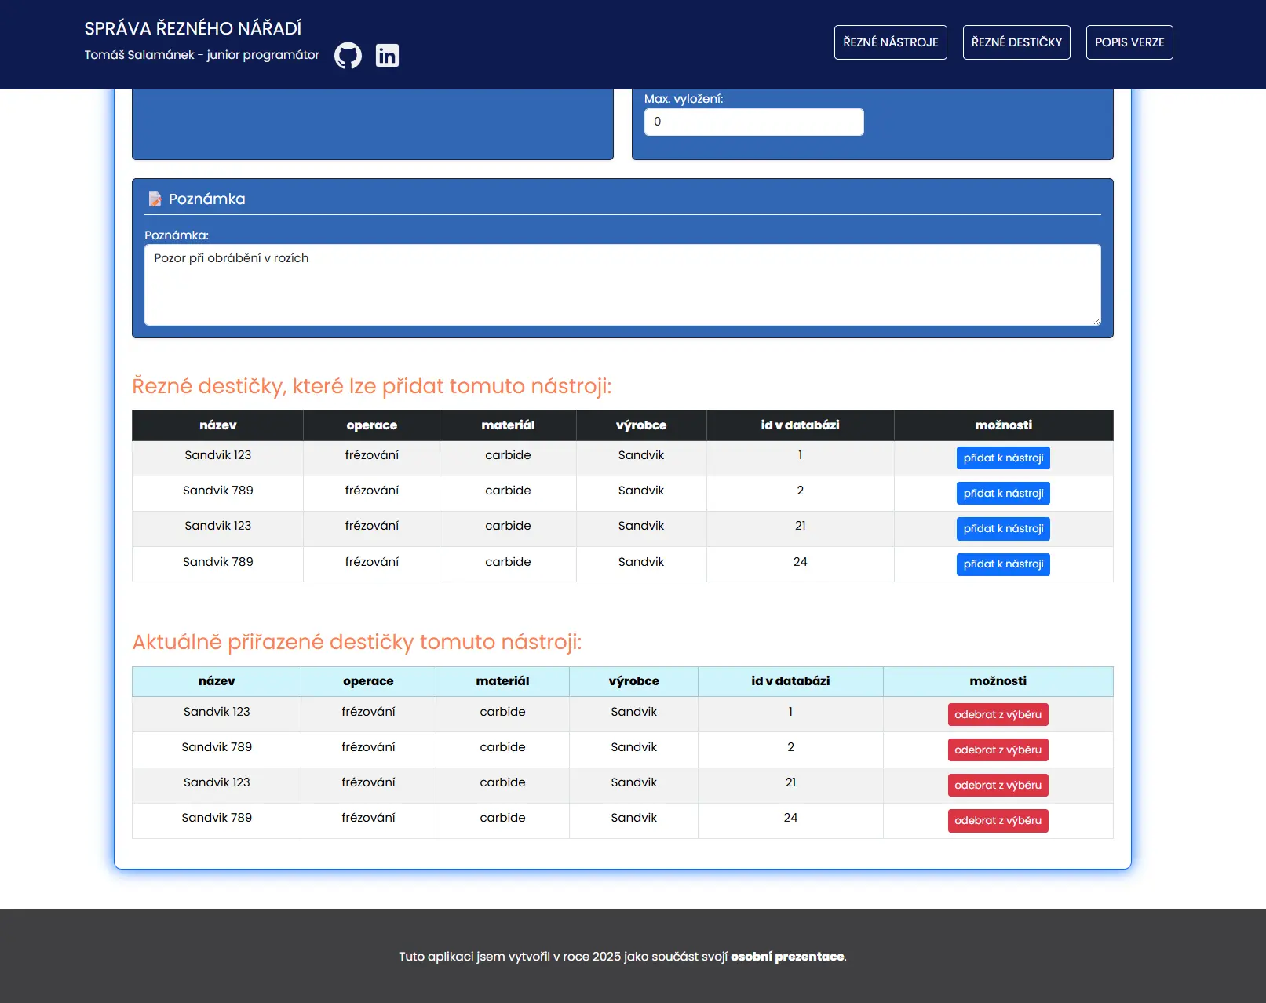Add insert with database id 24 to tool
The width and height of the screenshot is (1266, 1003).
pyautogui.click(x=1003, y=564)
